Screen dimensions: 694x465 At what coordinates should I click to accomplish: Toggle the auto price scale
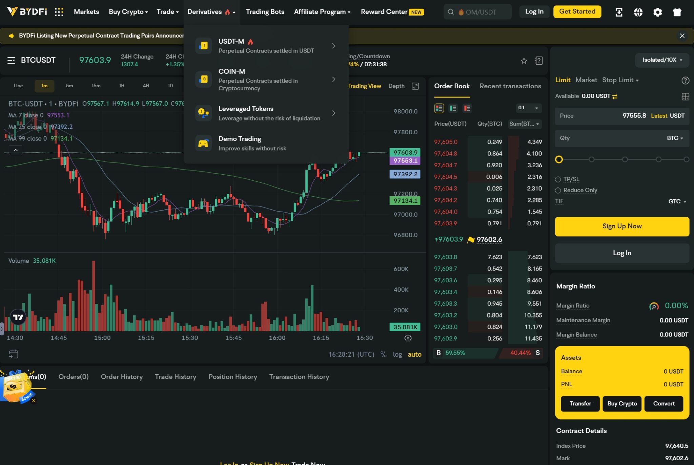414,354
